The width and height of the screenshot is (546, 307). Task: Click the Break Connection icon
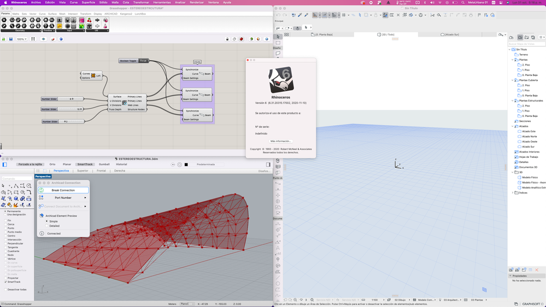[42, 190]
